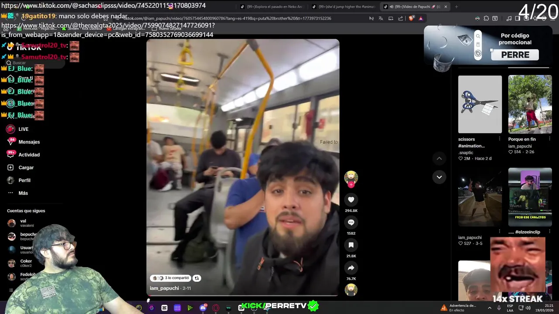Open the night street video by iam_papuchi
The width and height of the screenshot is (559, 314).
[x=480, y=197]
